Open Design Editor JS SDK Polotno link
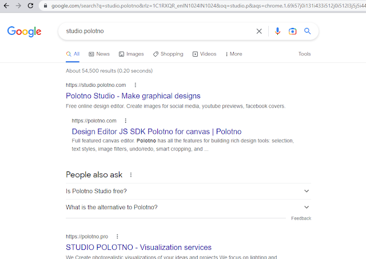366x259 pixels. (x=157, y=132)
